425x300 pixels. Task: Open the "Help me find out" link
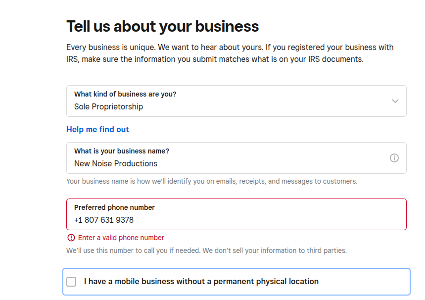pos(97,129)
